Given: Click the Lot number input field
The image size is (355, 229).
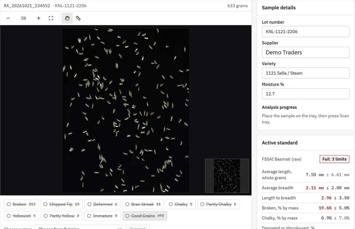Looking at the screenshot, I should [x=306, y=32].
